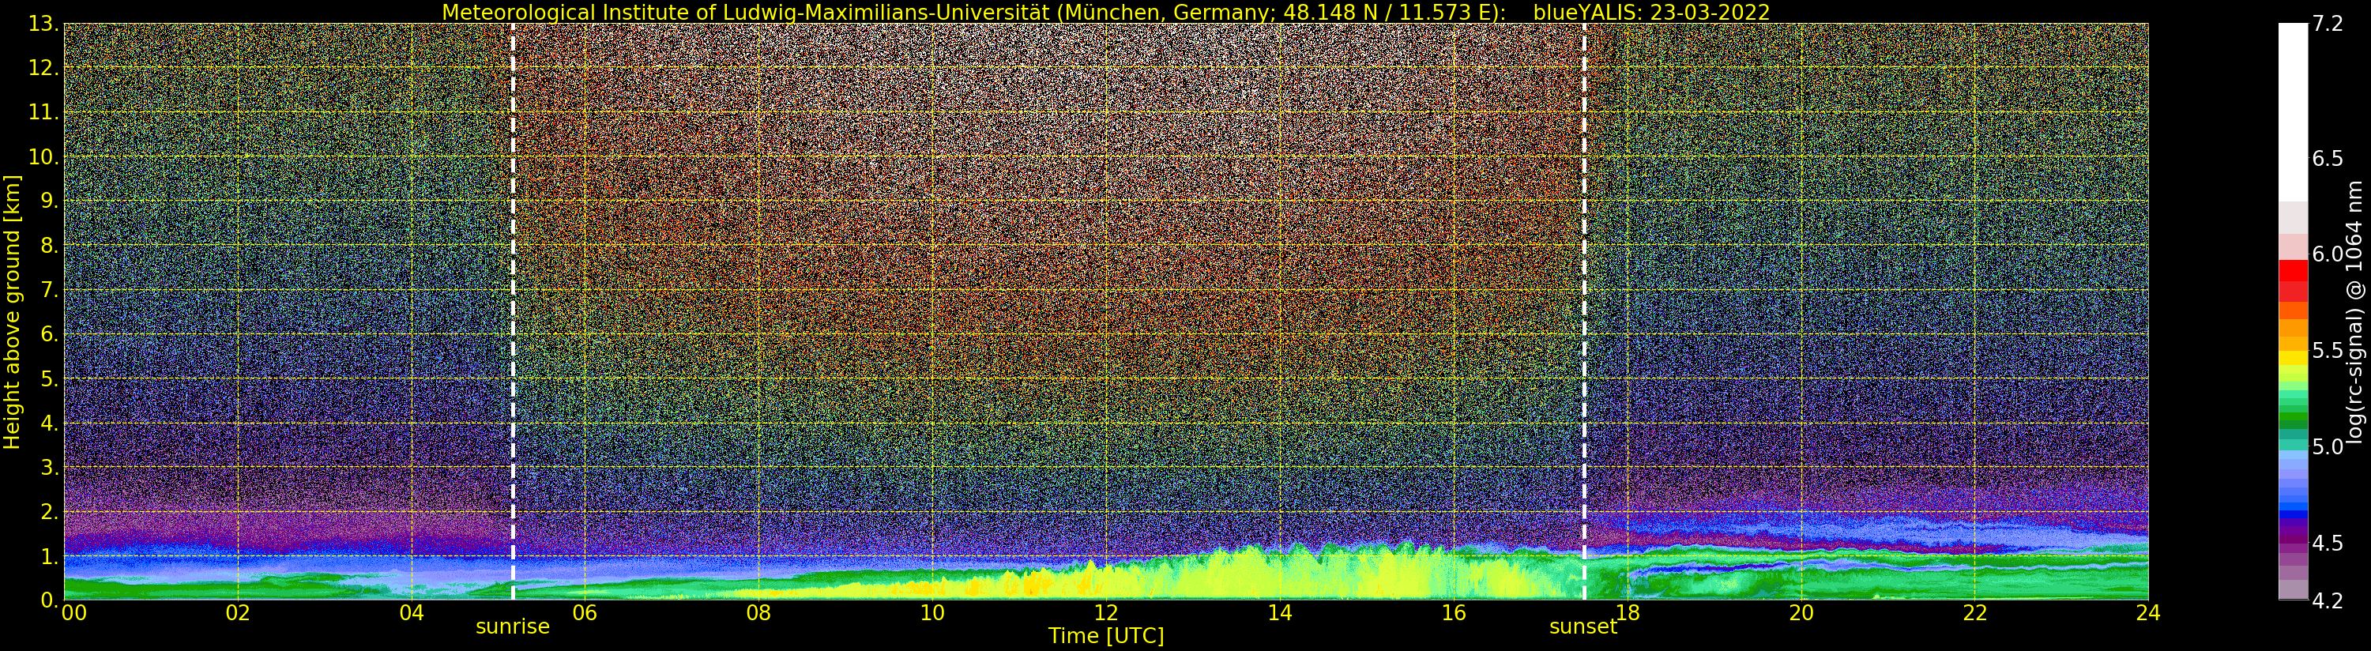Click the '12' time tick label
The width and height of the screenshot is (2371, 651).
(1106, 613)
